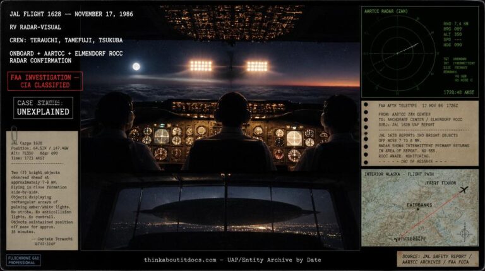Click the 'BRG 089' radar readout

453,29
